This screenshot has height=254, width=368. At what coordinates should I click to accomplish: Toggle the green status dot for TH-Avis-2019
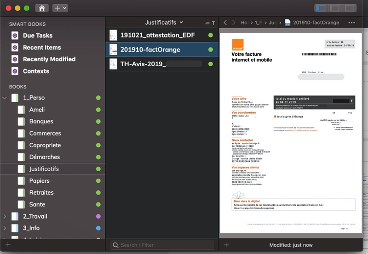pos(211,64)
